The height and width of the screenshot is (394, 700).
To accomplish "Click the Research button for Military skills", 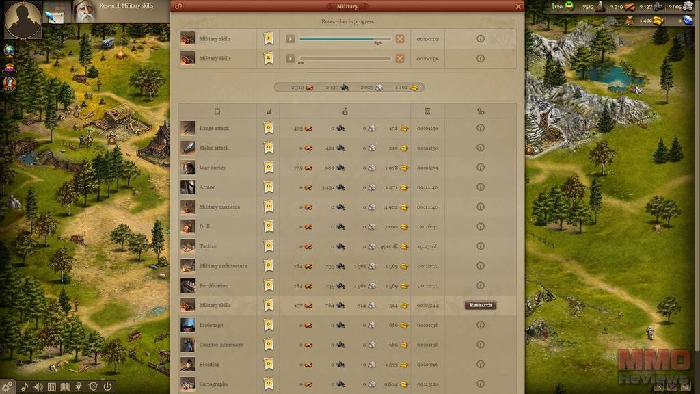I will pos(481,305).
